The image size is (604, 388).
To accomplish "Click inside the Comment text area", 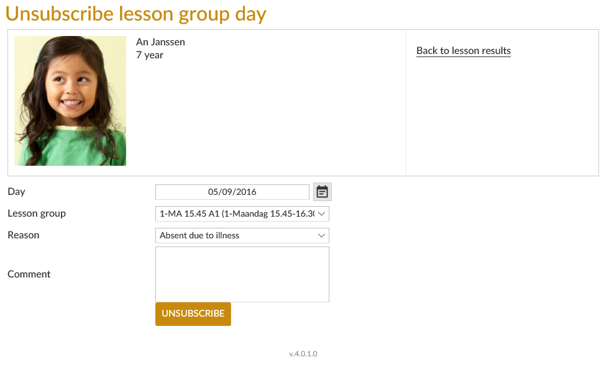I will 242,274.
